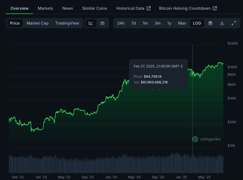Toggle the LOG scale button
The height and width of the screenshot is (180, 243).
click(197, 23)
